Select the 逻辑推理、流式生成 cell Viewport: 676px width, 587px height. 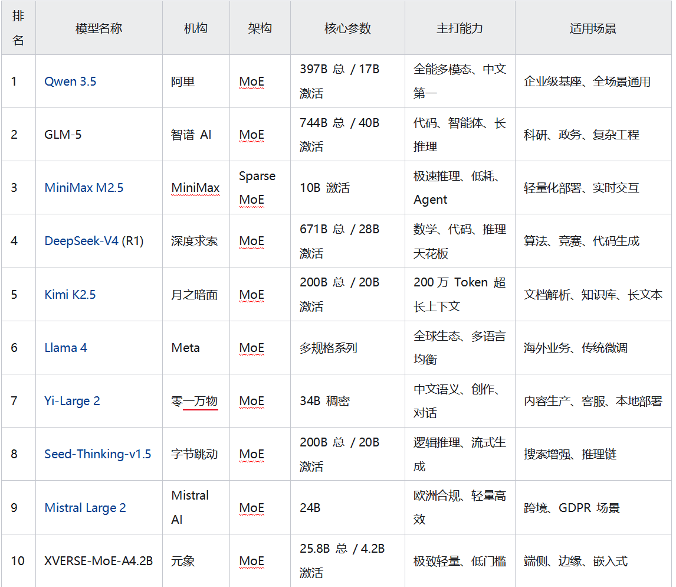tap(460, 454)
